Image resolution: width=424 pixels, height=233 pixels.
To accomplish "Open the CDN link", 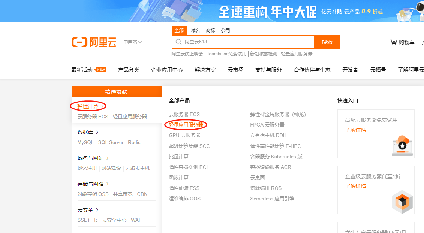I will click(142, 194).
